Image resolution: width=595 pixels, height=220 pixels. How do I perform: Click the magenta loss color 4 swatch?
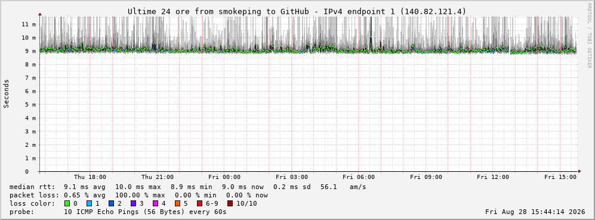[x=155, y=203]
